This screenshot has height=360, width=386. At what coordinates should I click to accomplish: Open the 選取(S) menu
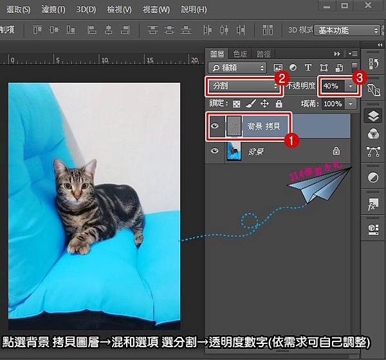tap(18, 10)
